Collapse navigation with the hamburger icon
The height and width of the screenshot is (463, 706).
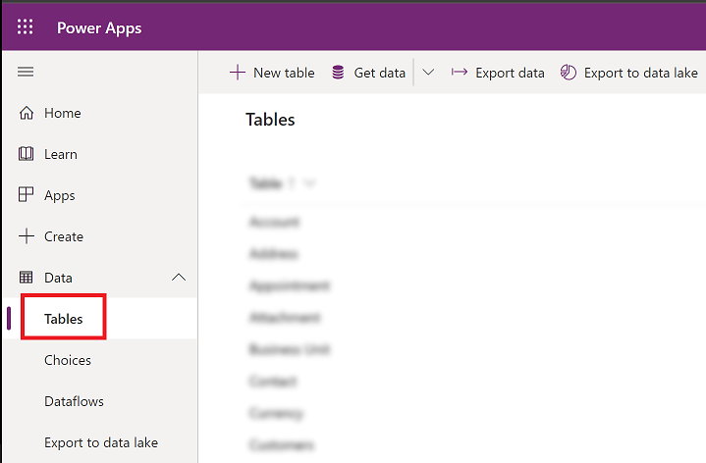26,72
